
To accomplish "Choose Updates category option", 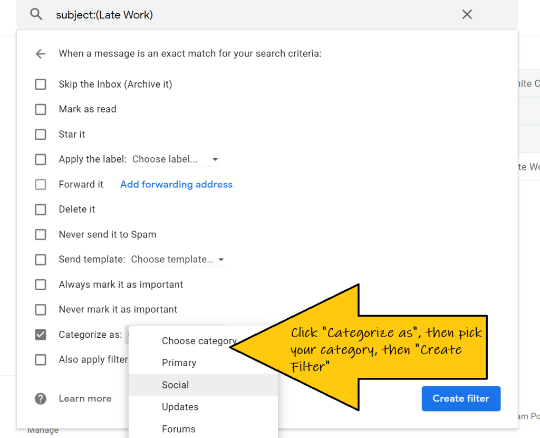I will 180,407.
